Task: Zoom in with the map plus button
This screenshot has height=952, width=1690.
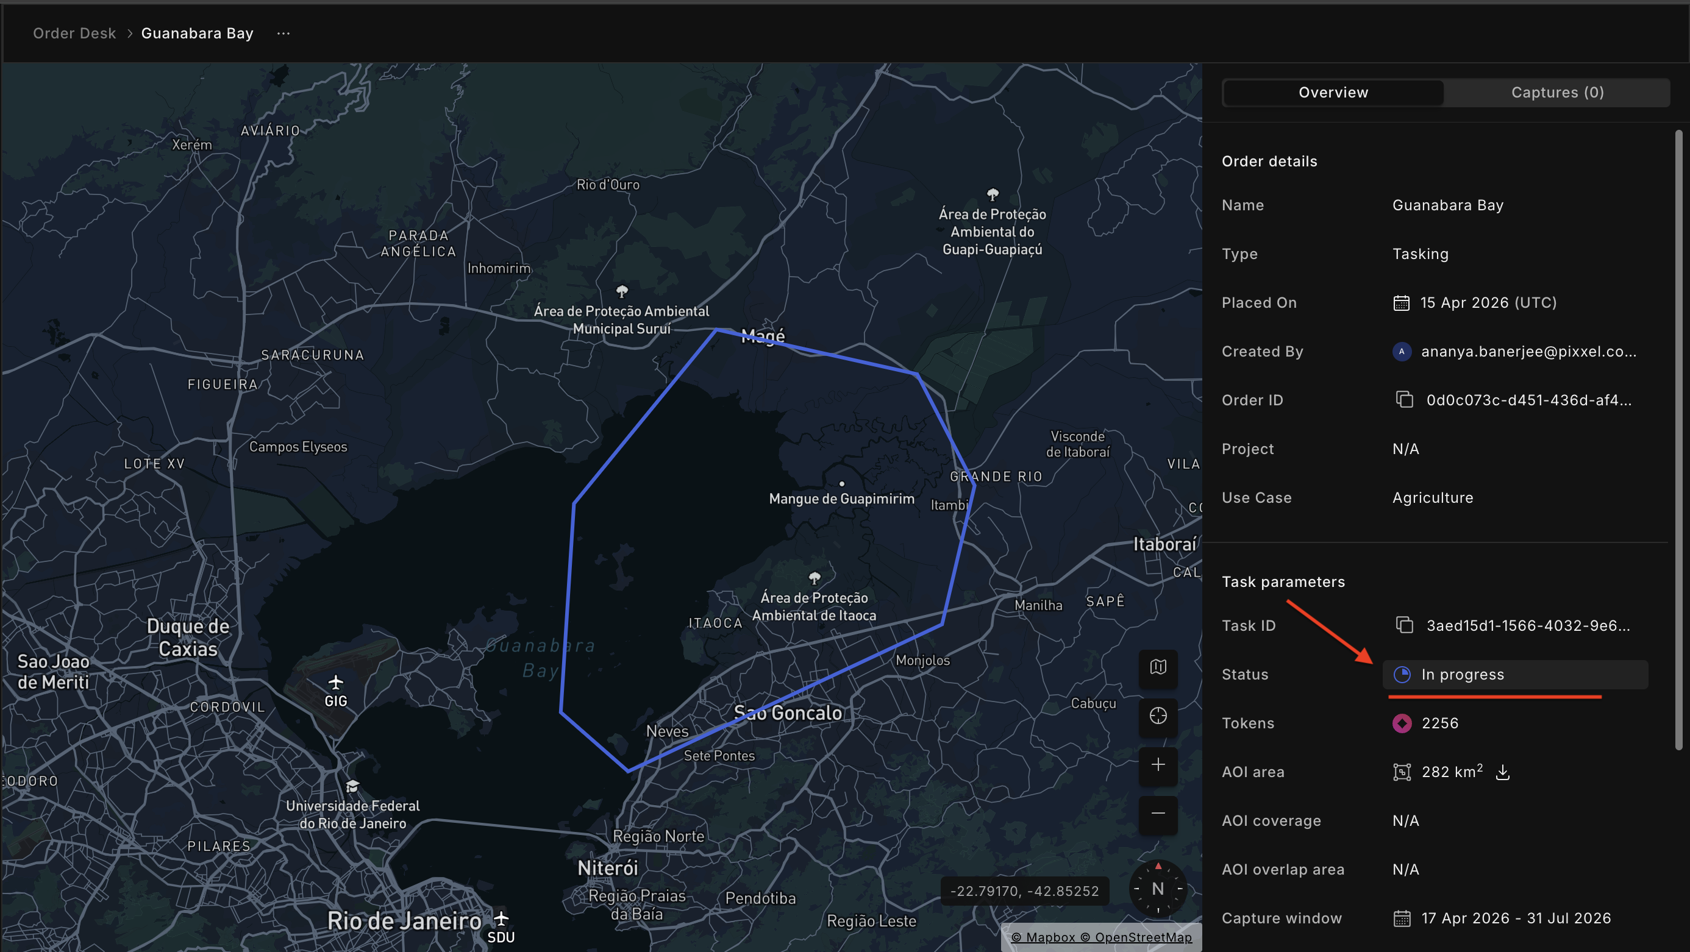Action: (1158, 765)
